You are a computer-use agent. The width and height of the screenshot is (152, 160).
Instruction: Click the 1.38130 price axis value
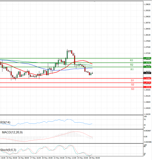pos(147,35)
